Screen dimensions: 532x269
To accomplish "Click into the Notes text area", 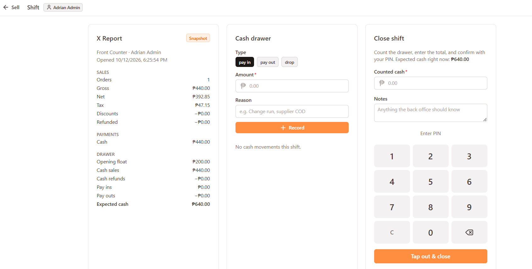I will tap(430, 113).
